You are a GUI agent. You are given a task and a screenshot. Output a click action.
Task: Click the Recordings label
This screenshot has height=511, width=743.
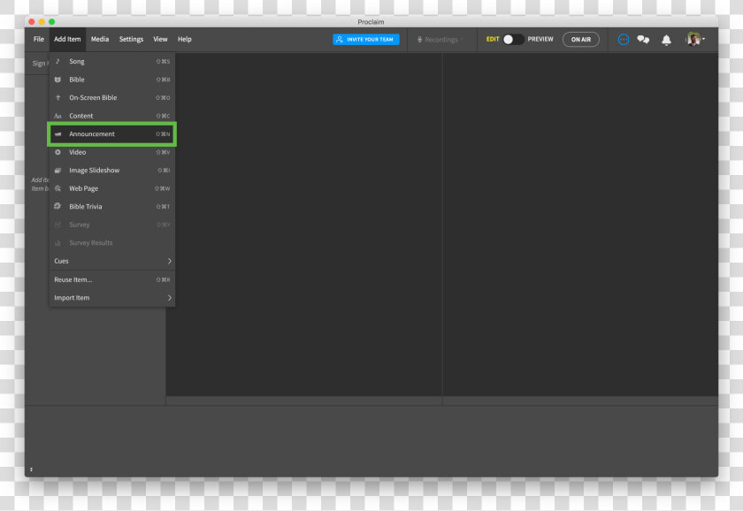tap(441, 40)
